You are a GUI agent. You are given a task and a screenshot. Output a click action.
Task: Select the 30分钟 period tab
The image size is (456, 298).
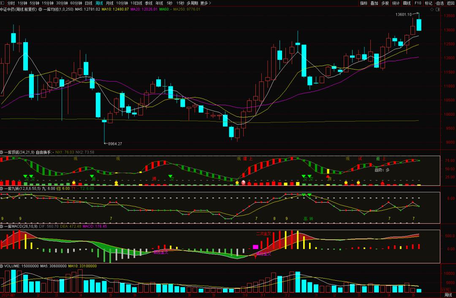(62, 3)
